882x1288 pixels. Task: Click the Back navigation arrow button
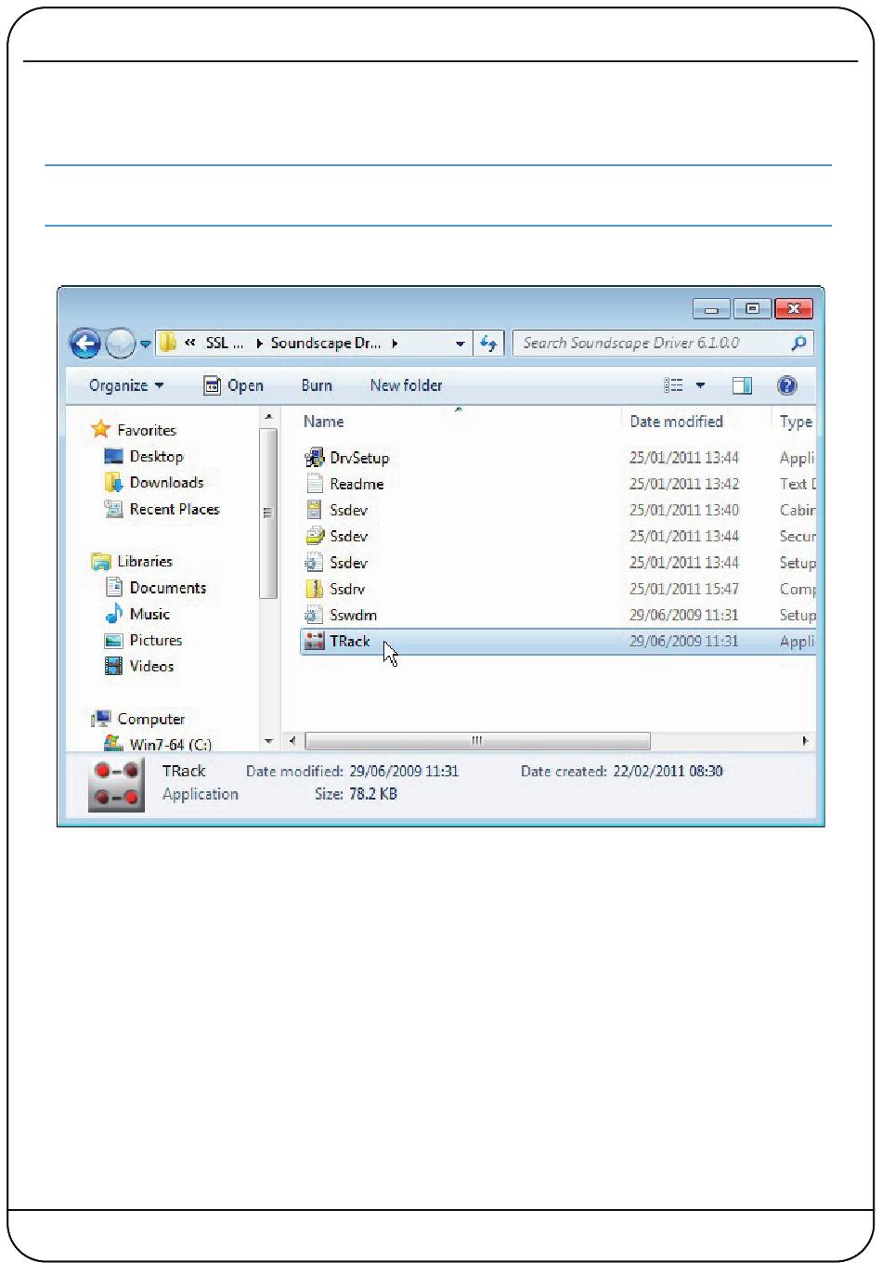tap(84, 344)
